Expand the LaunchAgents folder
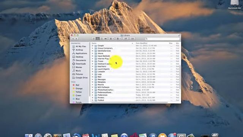Screen dimensions: 243x137 click(93, 69)
